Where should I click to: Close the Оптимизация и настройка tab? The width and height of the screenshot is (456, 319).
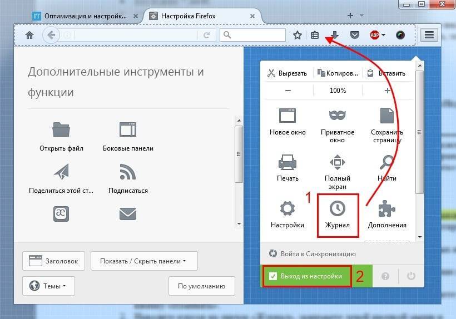(136, 16)
